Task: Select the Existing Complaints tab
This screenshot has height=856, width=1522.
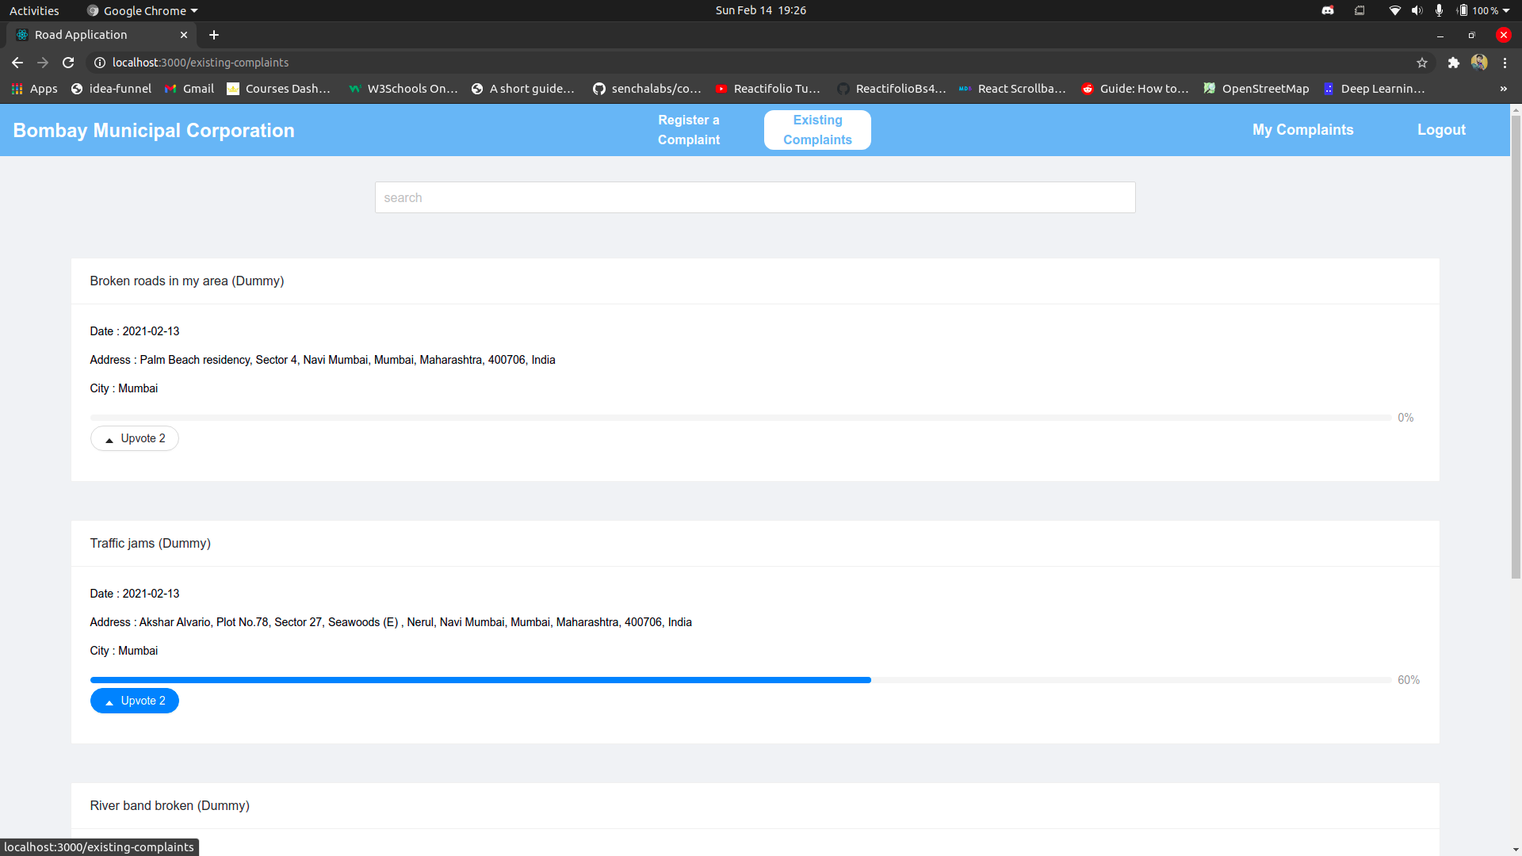Action: click(x=817, y=130)
